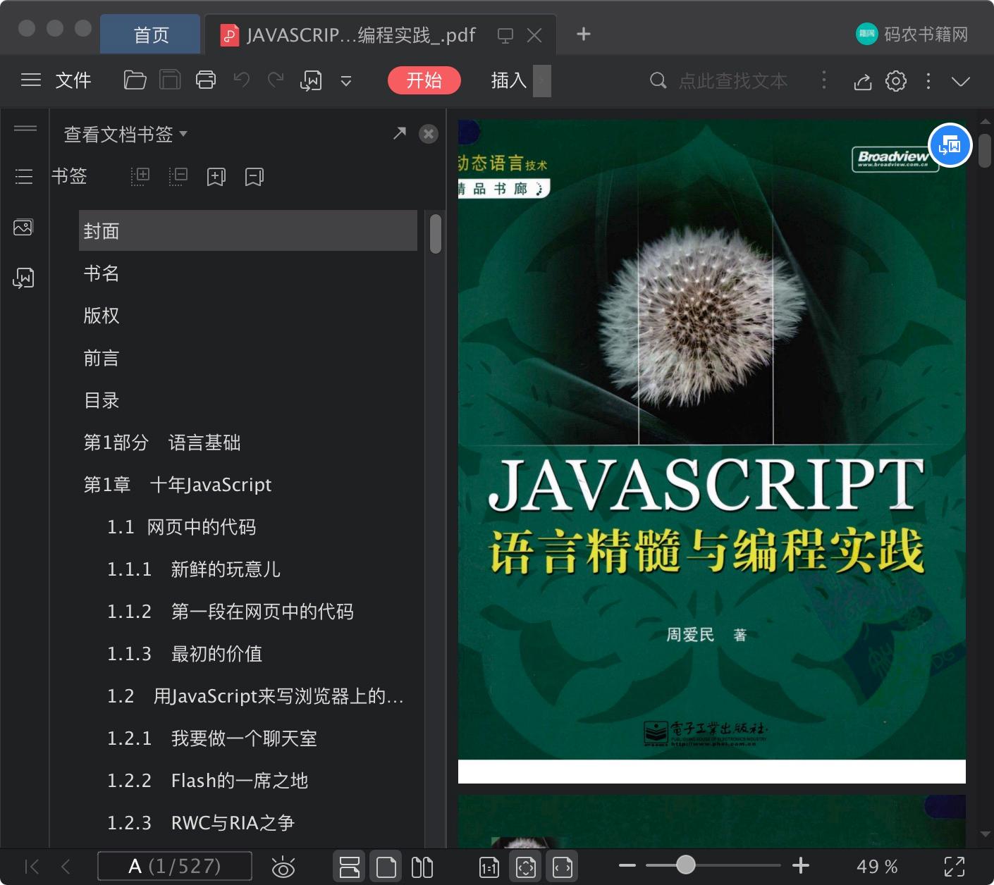Click the save document icon
This screenshot has width=994, height=885.
(x=170, y=80)
